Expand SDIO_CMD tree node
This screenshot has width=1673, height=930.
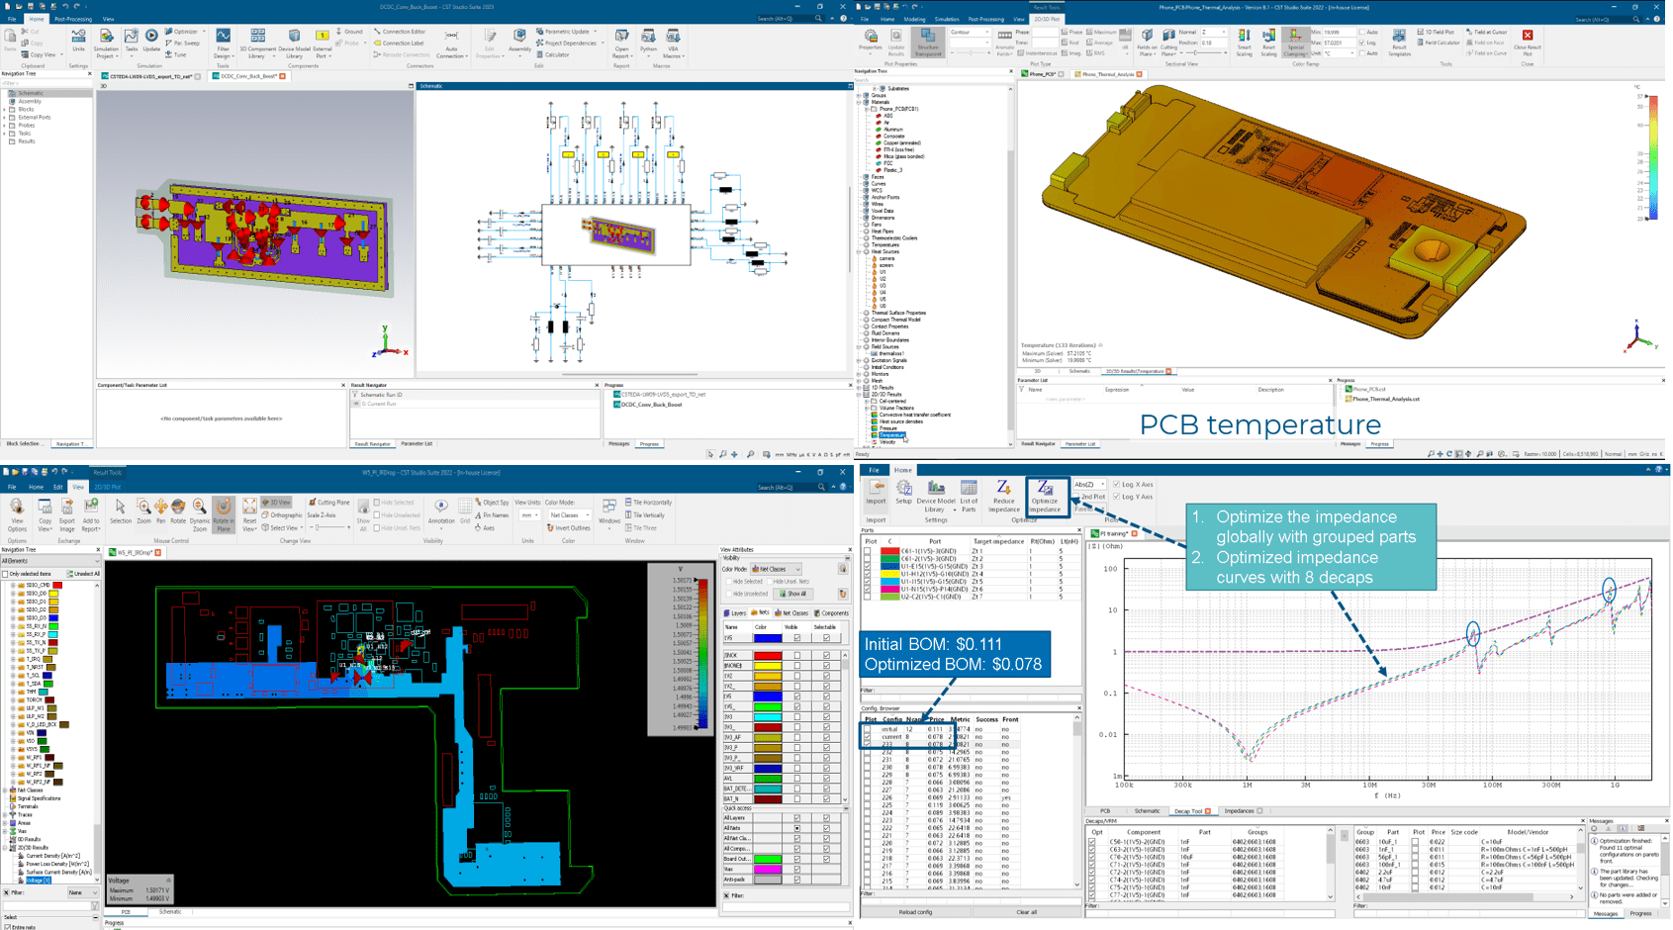pyautogui.click(x=13, y=586)
